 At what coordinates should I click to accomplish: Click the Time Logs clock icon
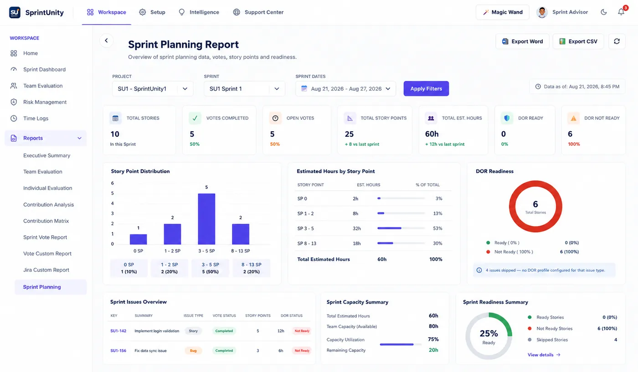point(14,119)
